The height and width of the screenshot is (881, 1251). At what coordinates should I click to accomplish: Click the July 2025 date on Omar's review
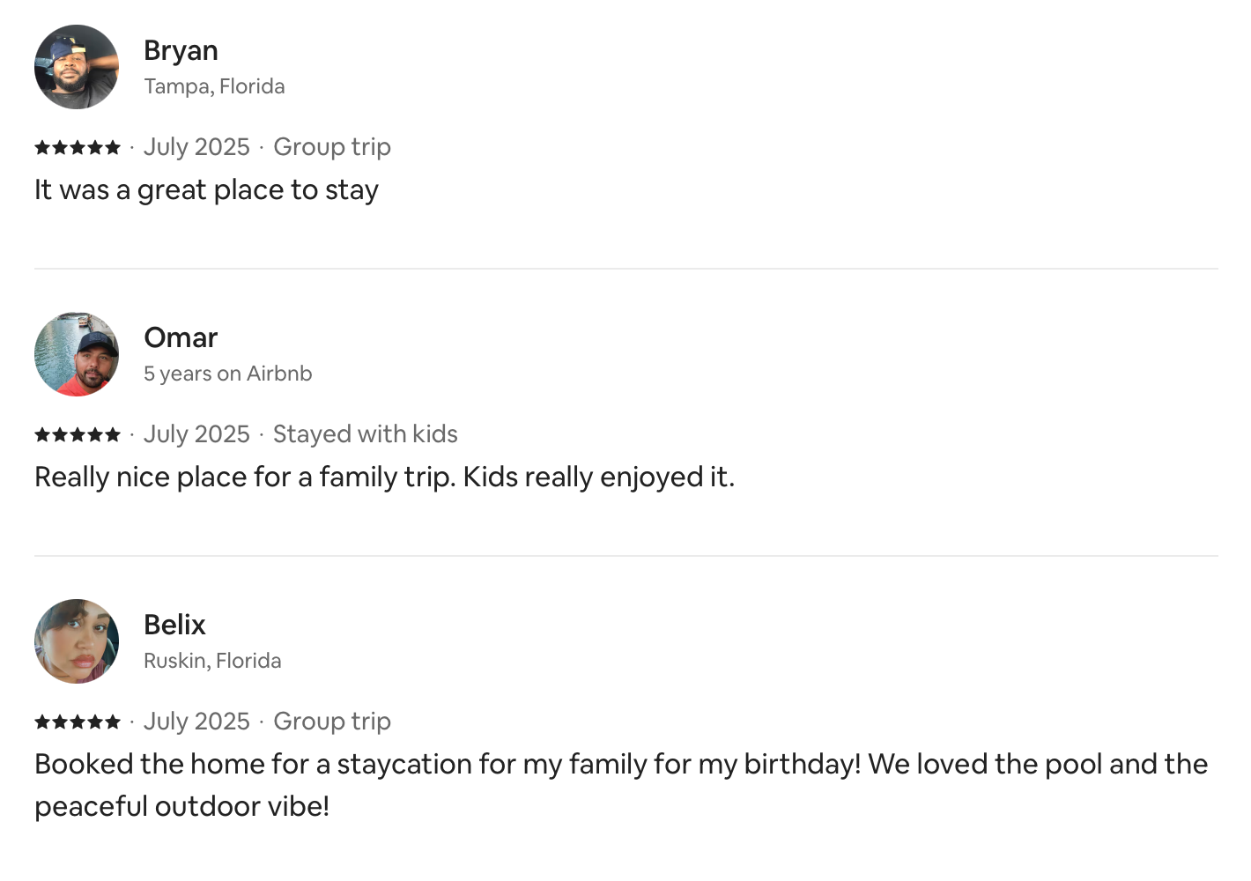[x=196, y=434]
